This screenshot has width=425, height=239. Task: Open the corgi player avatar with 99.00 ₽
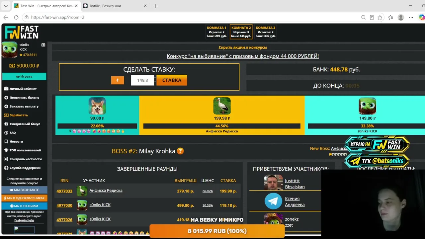tap(97, 106)
